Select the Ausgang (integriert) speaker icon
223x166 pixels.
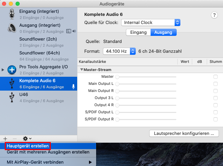coord(12,28)
